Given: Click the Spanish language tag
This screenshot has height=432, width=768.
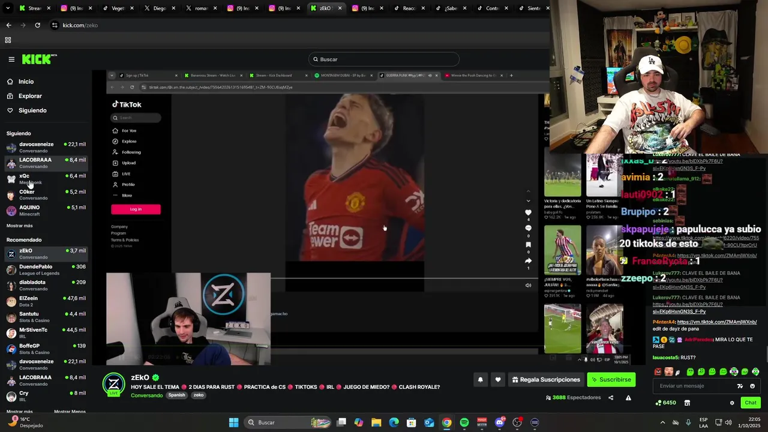Looking at the screenshot, I should [x=176, y=395].
